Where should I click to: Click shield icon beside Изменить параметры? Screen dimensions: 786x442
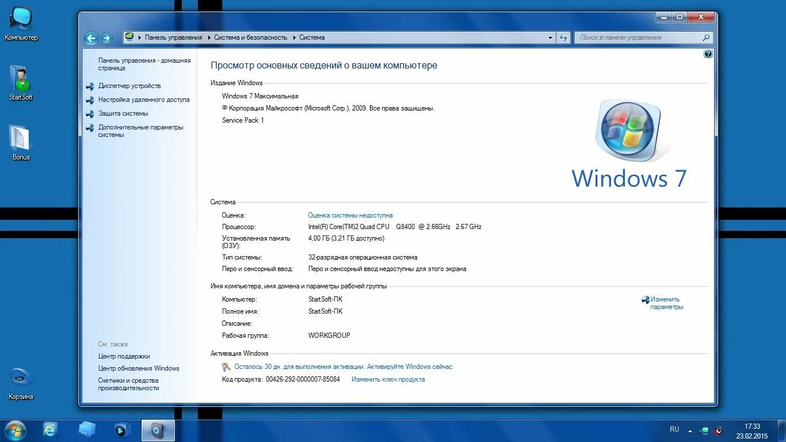[646, 300]
